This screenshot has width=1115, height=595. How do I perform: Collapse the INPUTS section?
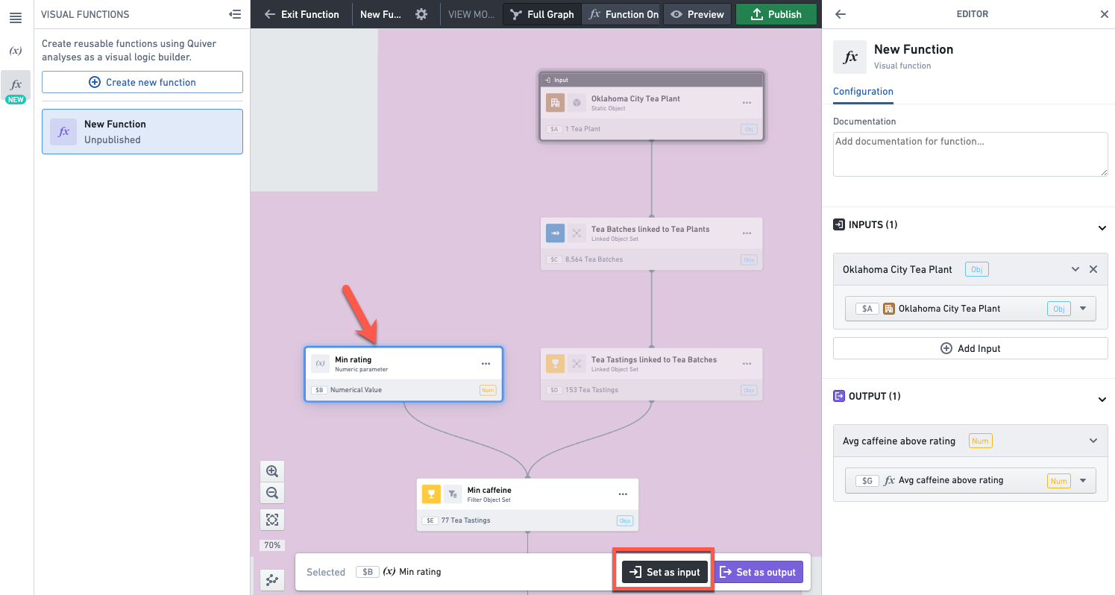tap(1102, 228)
